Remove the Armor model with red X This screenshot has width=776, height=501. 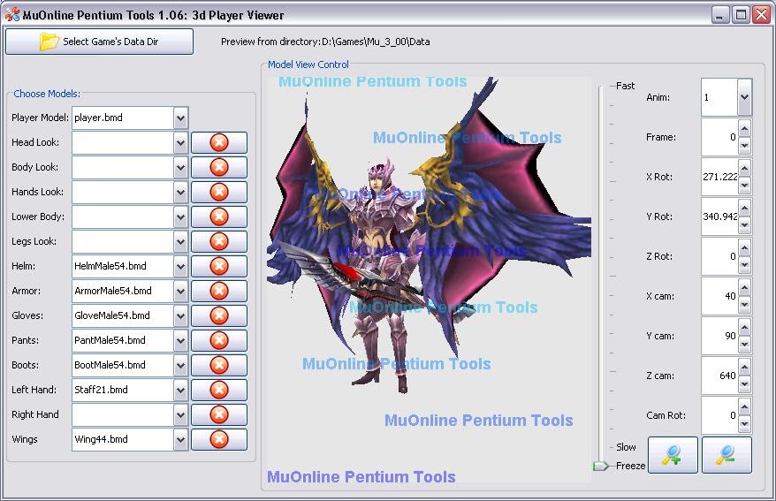(218, 291)
